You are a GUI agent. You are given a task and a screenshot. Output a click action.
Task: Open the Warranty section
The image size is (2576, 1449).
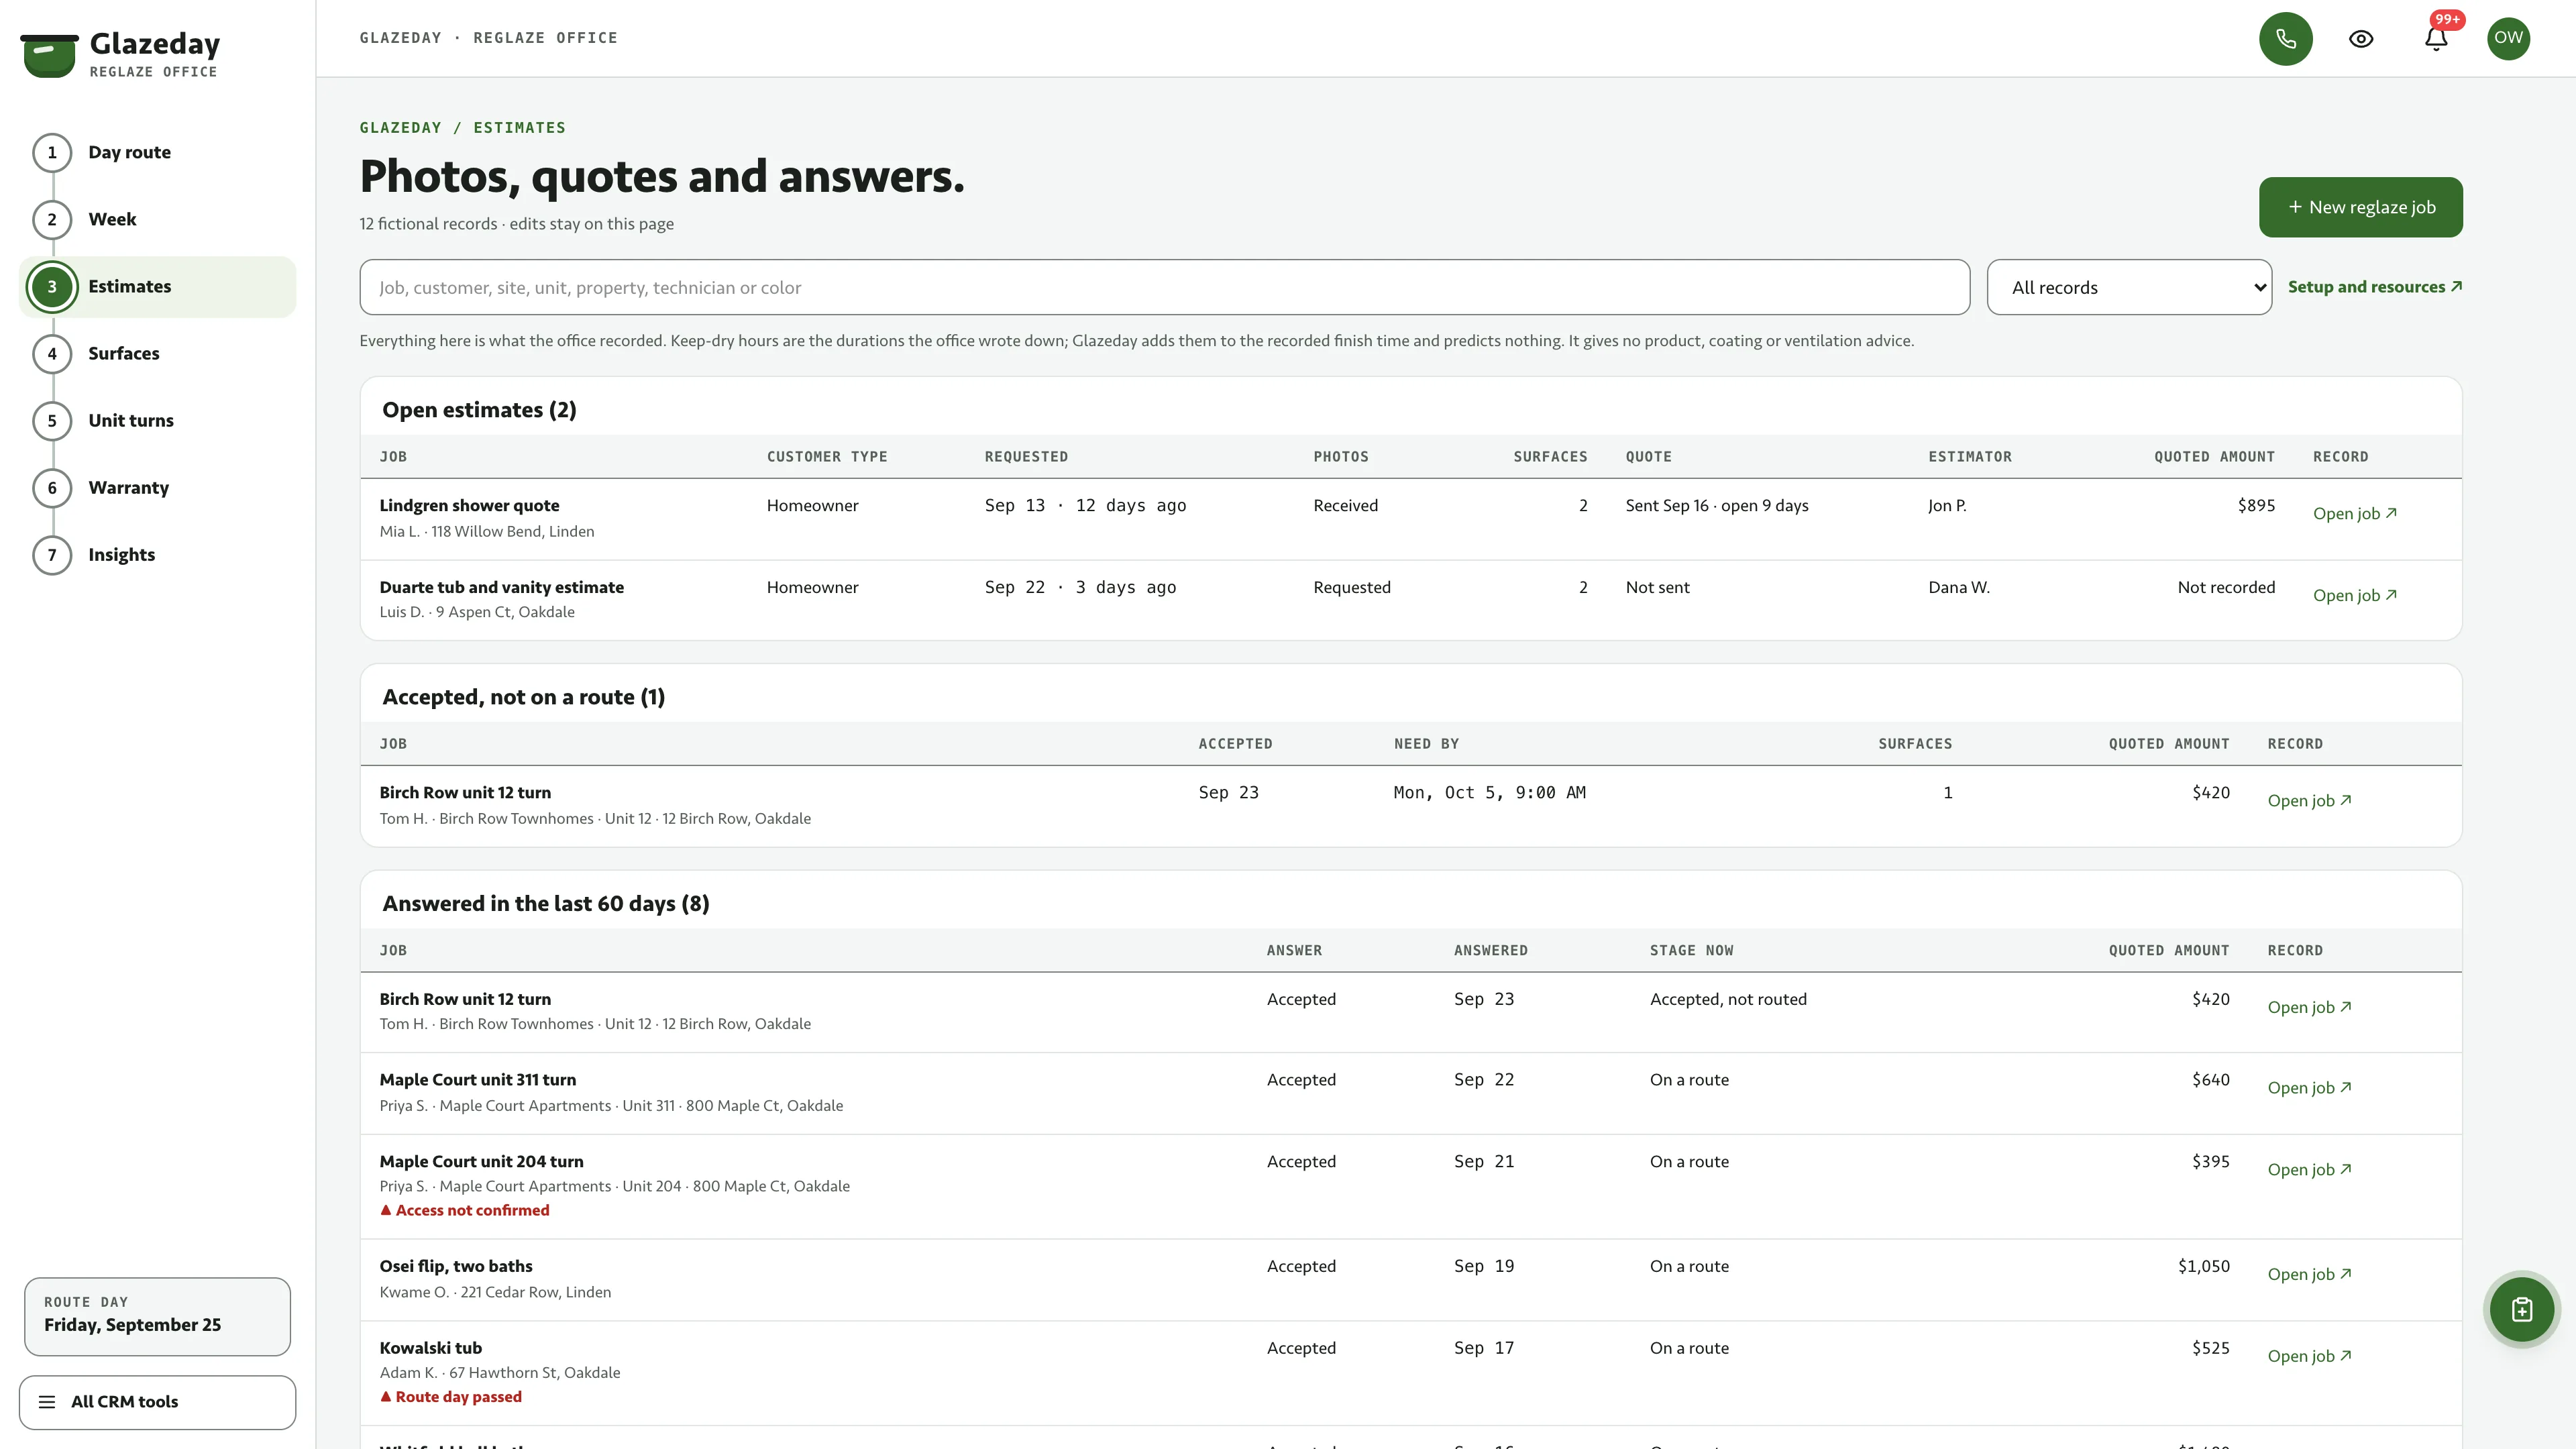tap(158, 487)
